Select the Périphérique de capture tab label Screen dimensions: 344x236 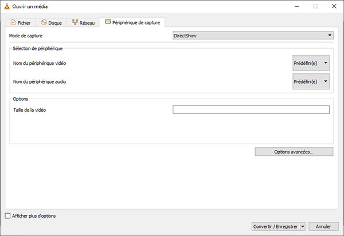click(x=137, y=22)
